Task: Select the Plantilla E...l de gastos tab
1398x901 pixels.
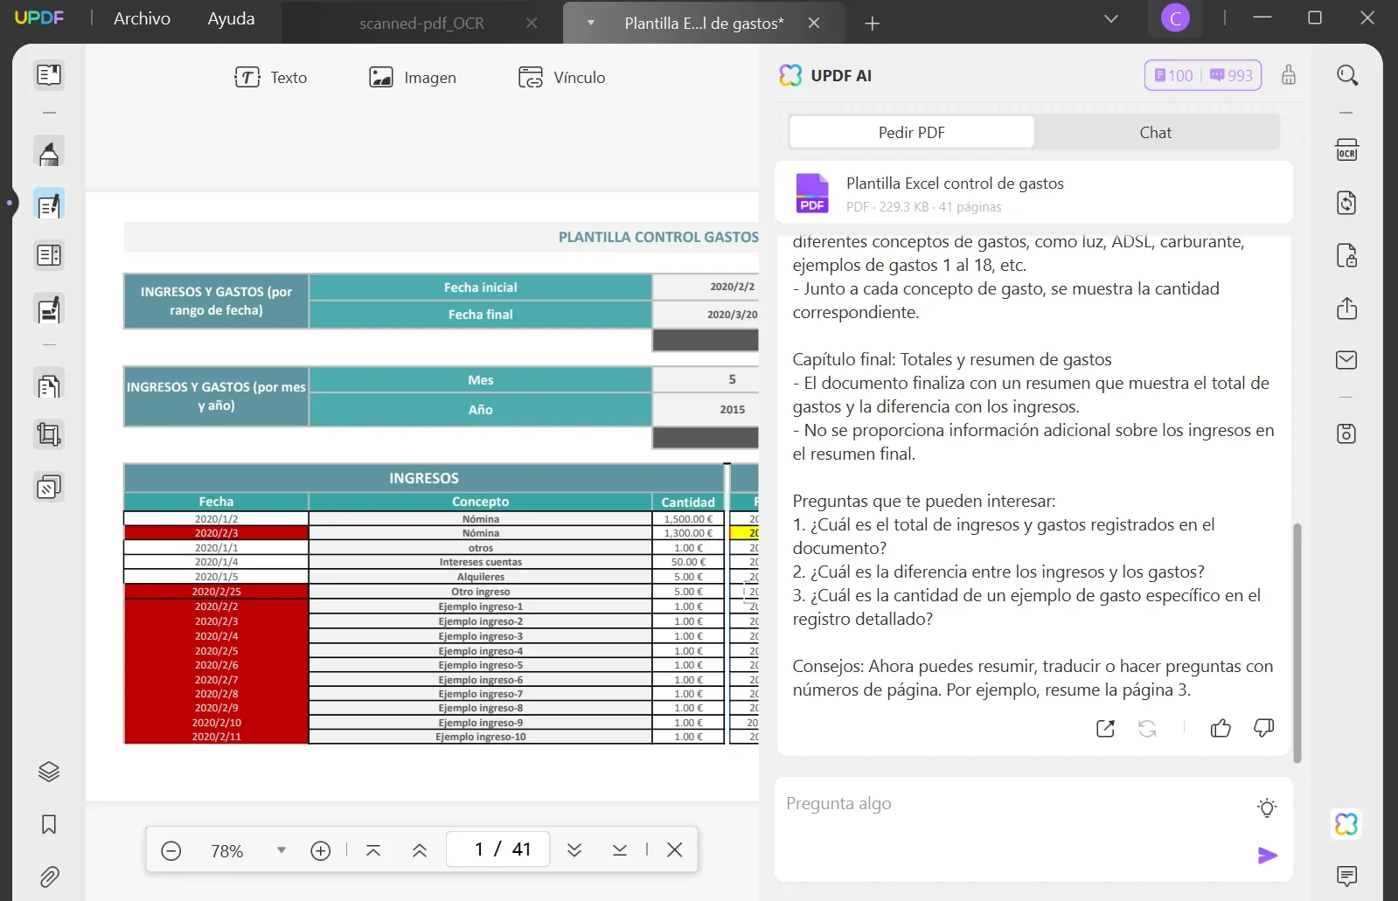Action: [704, 24]
